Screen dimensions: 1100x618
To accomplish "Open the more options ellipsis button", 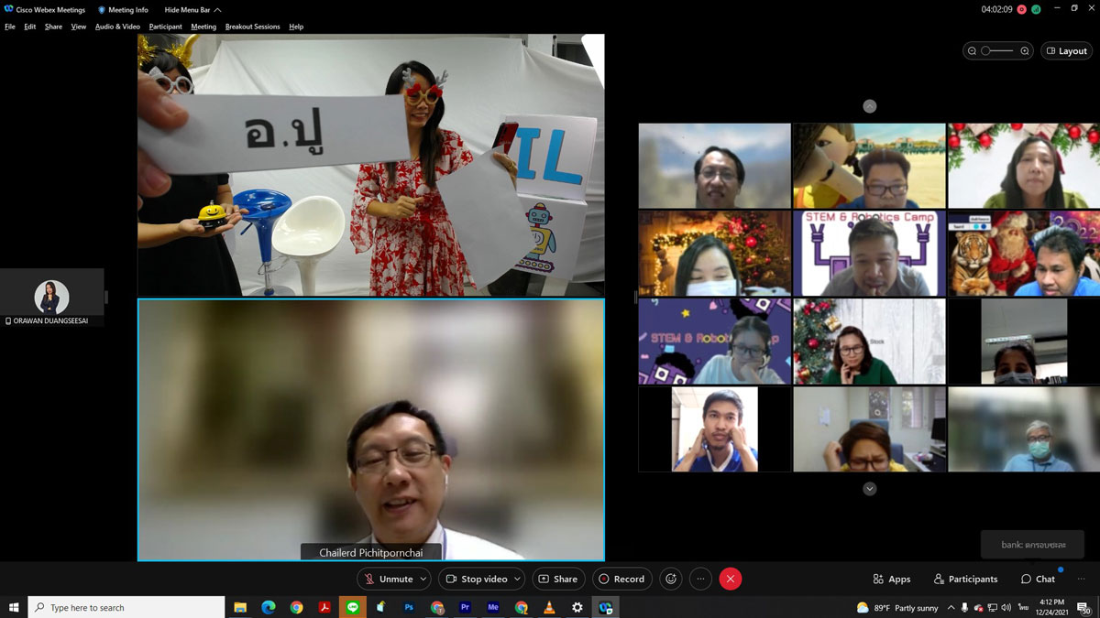I will (x=700, y=579).
